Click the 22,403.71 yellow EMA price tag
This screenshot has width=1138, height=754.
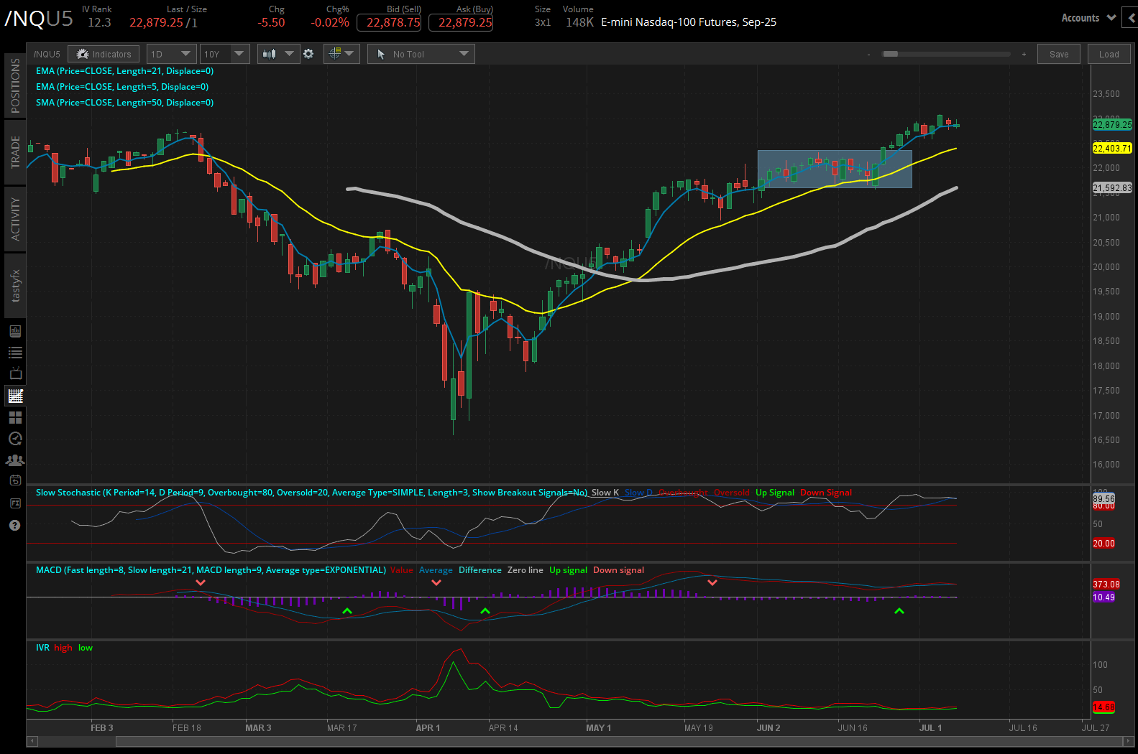1112,149
